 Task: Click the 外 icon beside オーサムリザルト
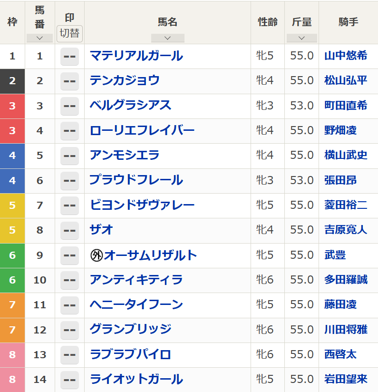[x=97, y=255]
